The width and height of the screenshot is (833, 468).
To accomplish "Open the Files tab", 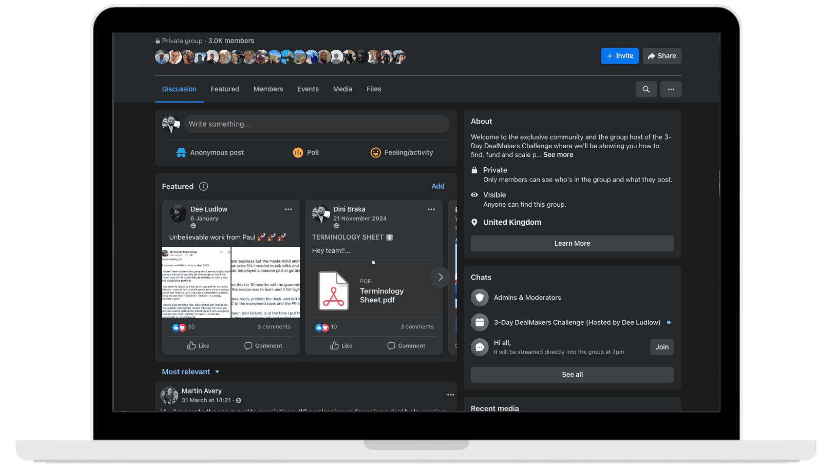I will coord(374,89).
